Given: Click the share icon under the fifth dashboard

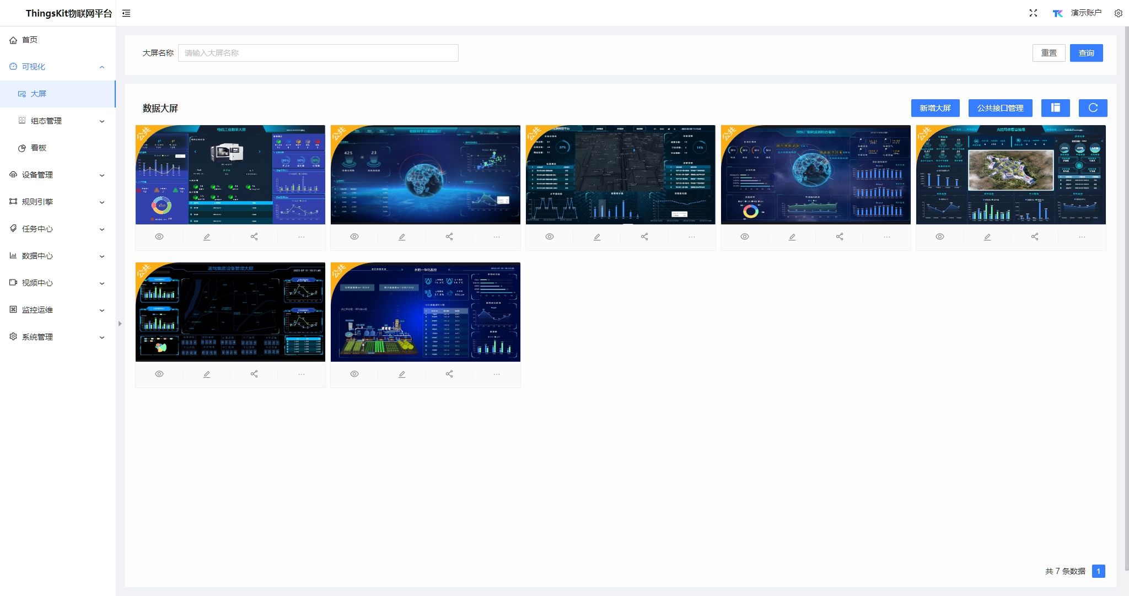Looking at the screenshot, I should point(1035,237).
